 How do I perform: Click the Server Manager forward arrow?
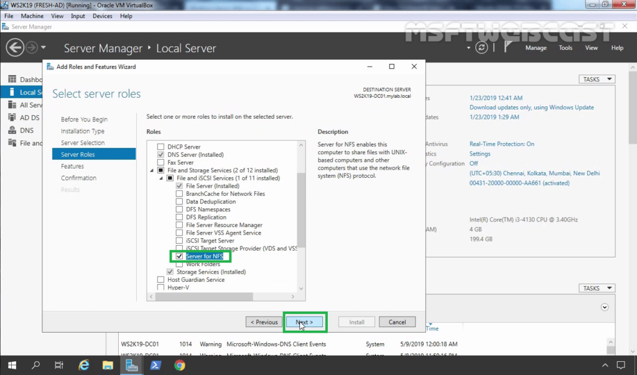point(32,47)
